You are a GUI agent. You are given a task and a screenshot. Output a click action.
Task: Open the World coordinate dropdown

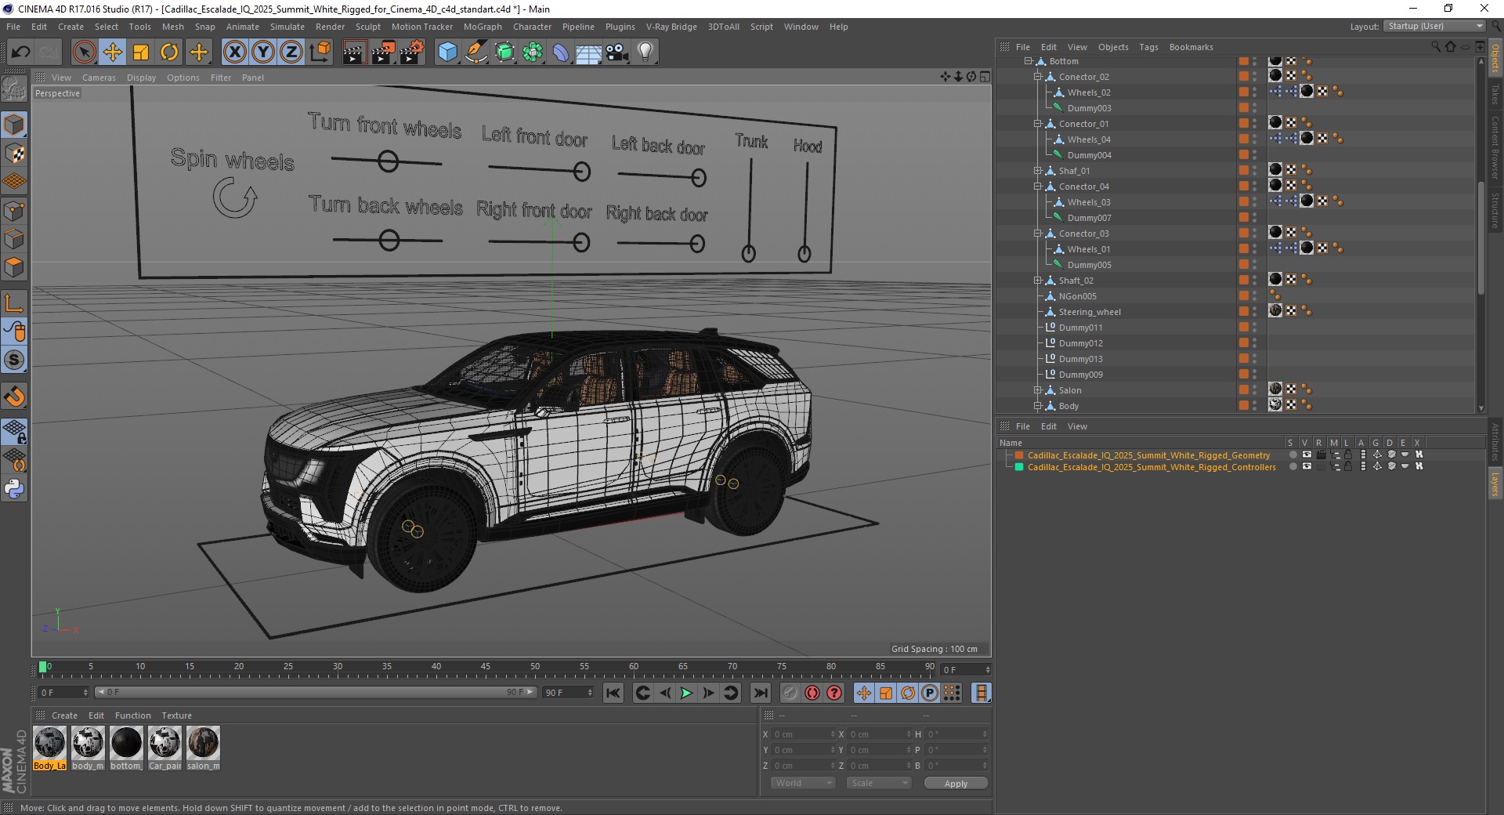803,783
